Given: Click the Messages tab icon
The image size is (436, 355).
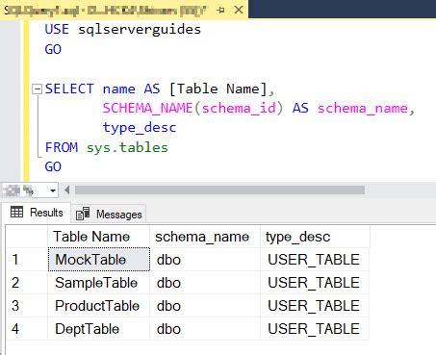Looking at the screenshot, I should pos(83,214).
